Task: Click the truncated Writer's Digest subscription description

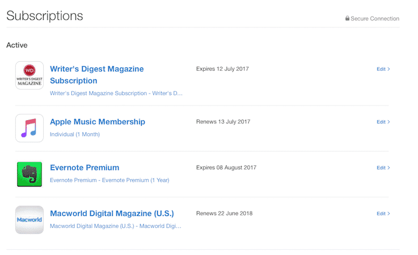Action: pyautogui.click(x=116, y=93)
